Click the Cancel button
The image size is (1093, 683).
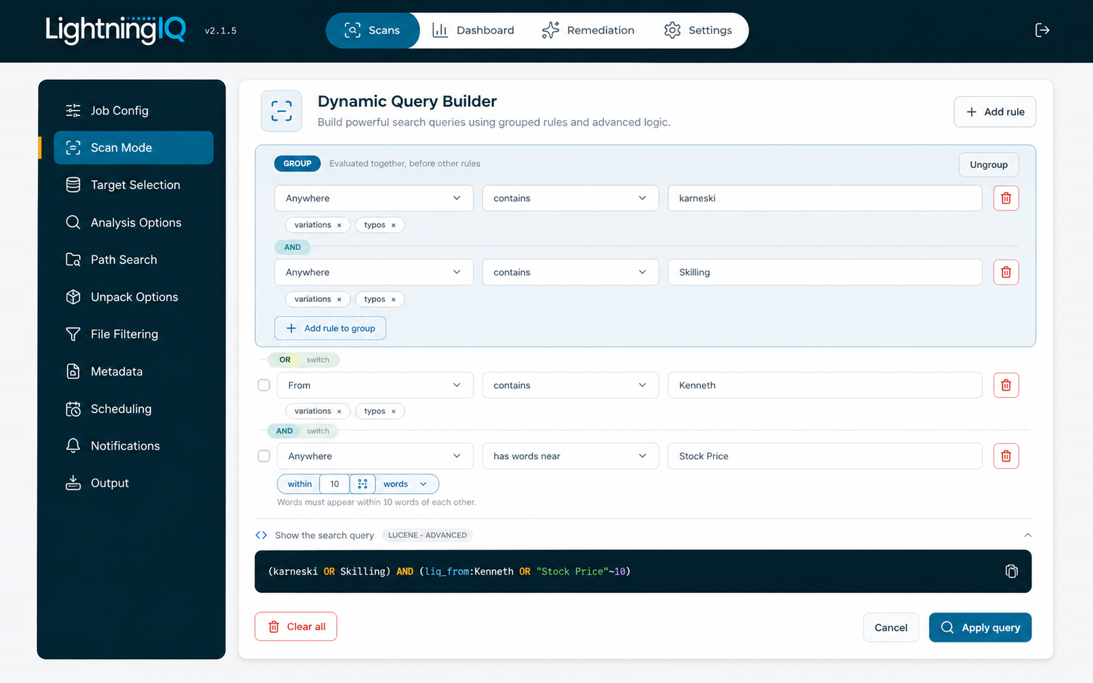(891, 627)
